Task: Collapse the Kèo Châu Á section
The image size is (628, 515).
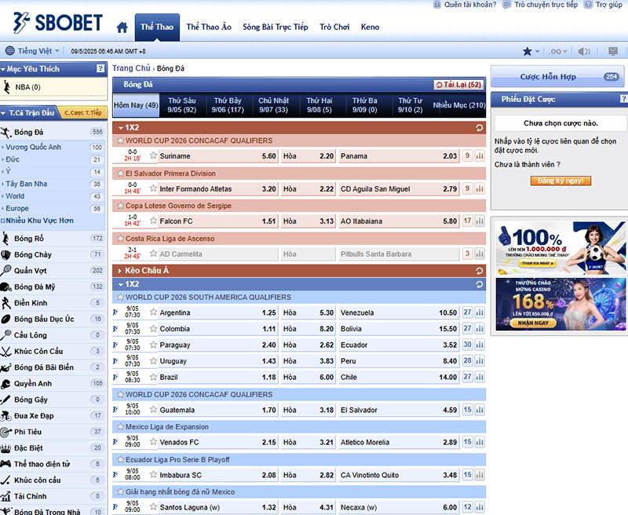Action: tap(120, 271)
